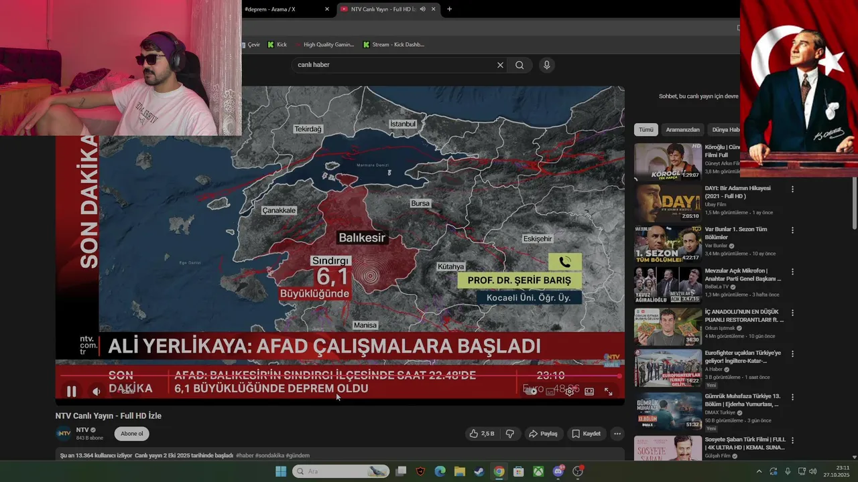Close the NTV Canlı Yayın tab
Image resolution: width=858 pixels, height=482 pixels.
click(x=433, y=9)
